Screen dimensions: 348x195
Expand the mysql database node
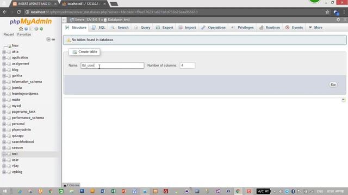click(x=4, y=106)
